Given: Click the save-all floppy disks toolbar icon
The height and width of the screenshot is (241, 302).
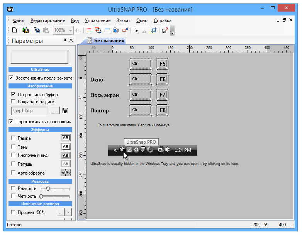Looking at the screenshot, I should pos(25,30).
